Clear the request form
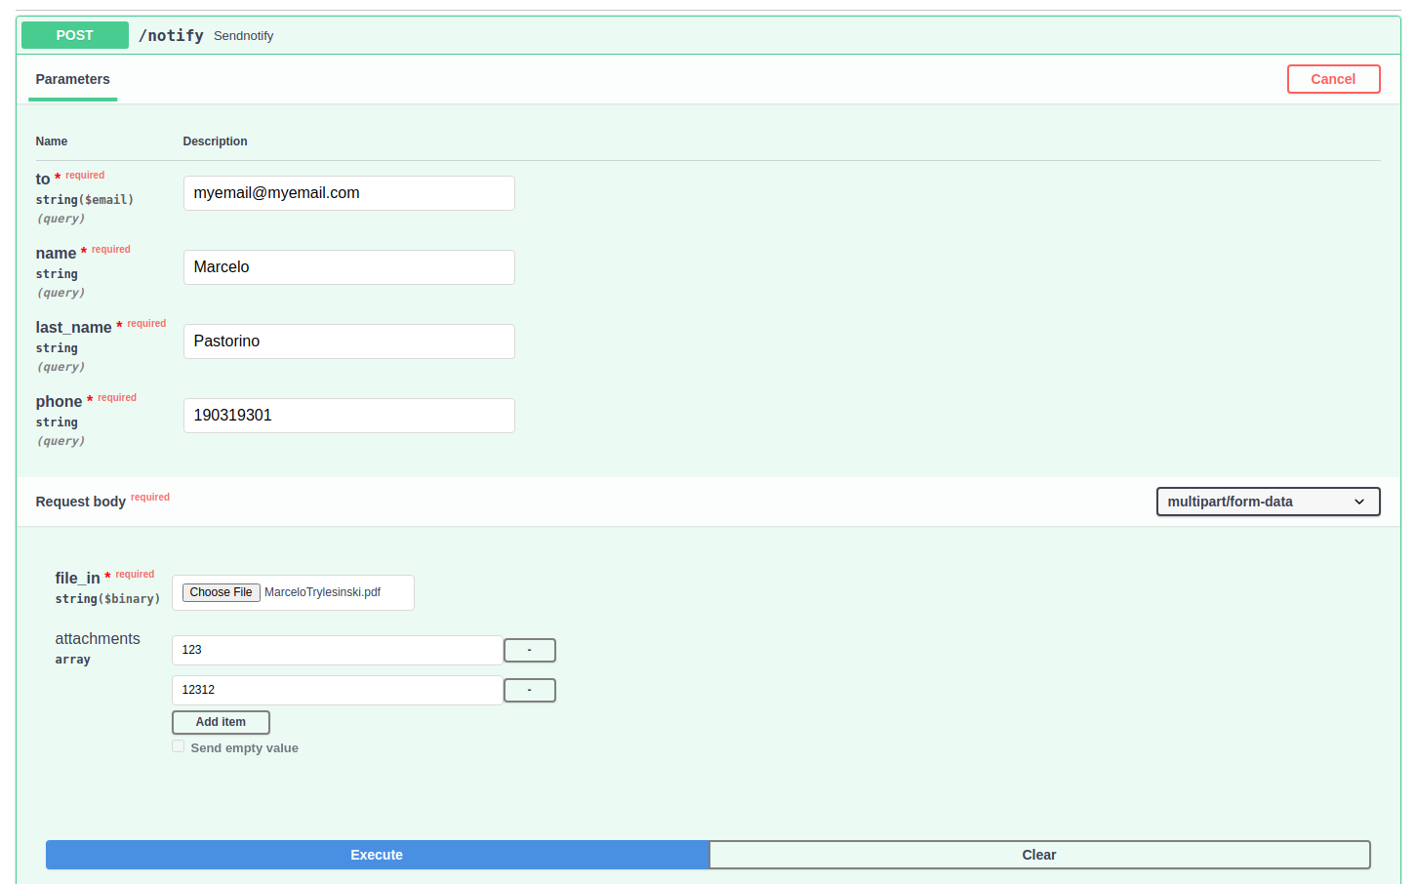Screen dimensions: 1416x884 point(1038,855)
